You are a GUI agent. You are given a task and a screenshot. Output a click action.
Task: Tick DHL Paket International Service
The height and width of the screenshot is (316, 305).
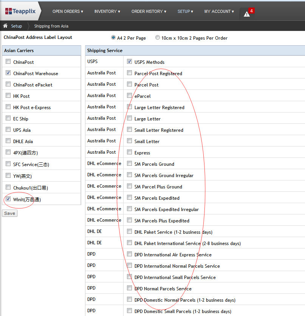click(x=130, y=242)
